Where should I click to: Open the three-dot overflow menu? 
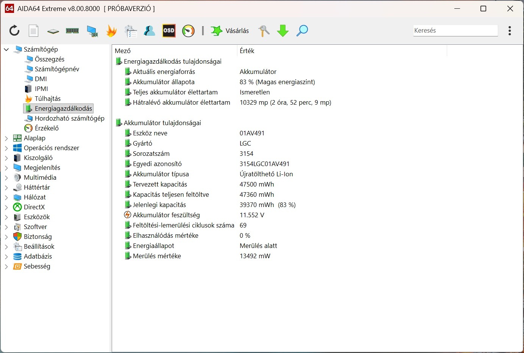click(x=510, y=31)
